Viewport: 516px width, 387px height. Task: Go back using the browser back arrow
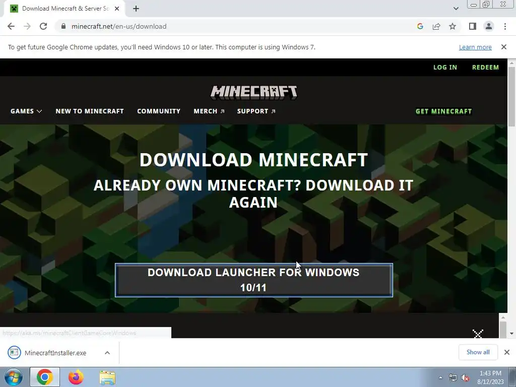[11, 26]
